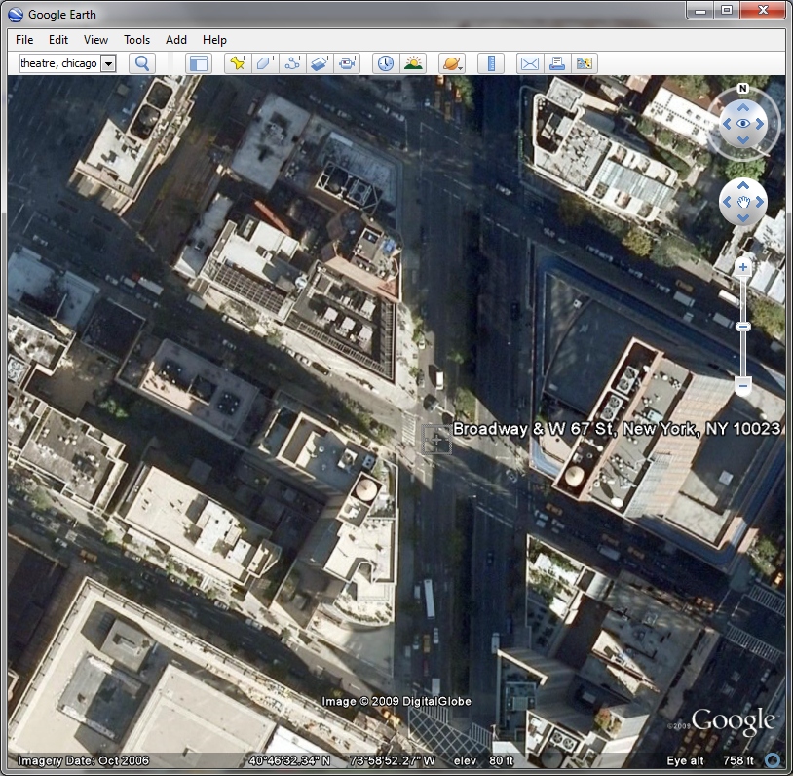This screenshot has width=793, height=776.
Task: Open the planet switcher (Saturn) icon
Action: (452, 63)
